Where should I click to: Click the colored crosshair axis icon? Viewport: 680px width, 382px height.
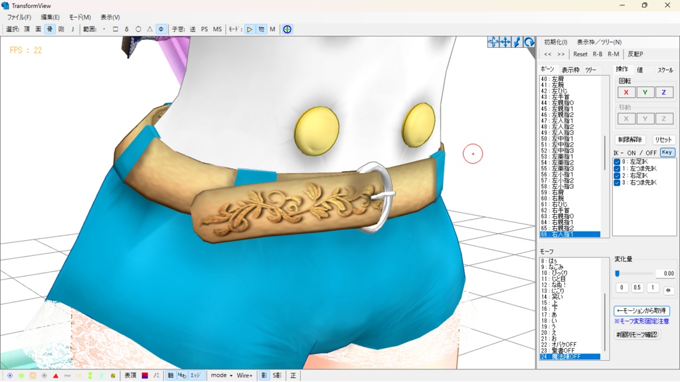tap(287, 29)
